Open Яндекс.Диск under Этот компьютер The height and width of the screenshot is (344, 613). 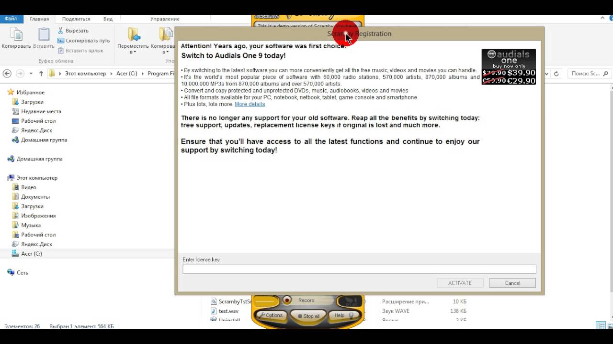coord(36,244)
